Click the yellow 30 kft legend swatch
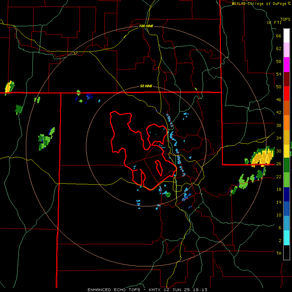The image size is (292, 292). [286, 151]
